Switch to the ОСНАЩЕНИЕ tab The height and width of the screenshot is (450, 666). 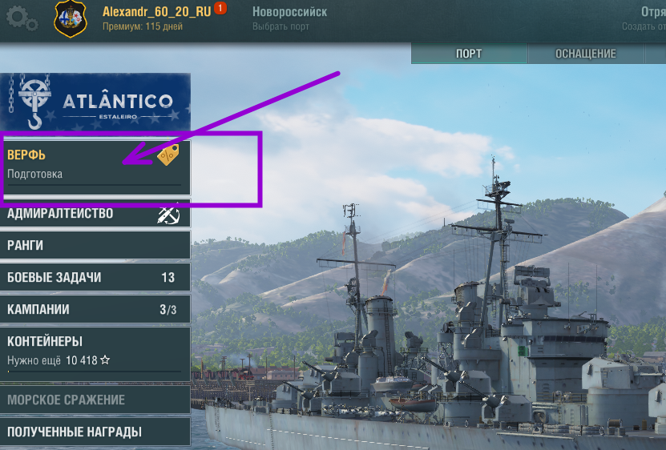coord(586,54)
